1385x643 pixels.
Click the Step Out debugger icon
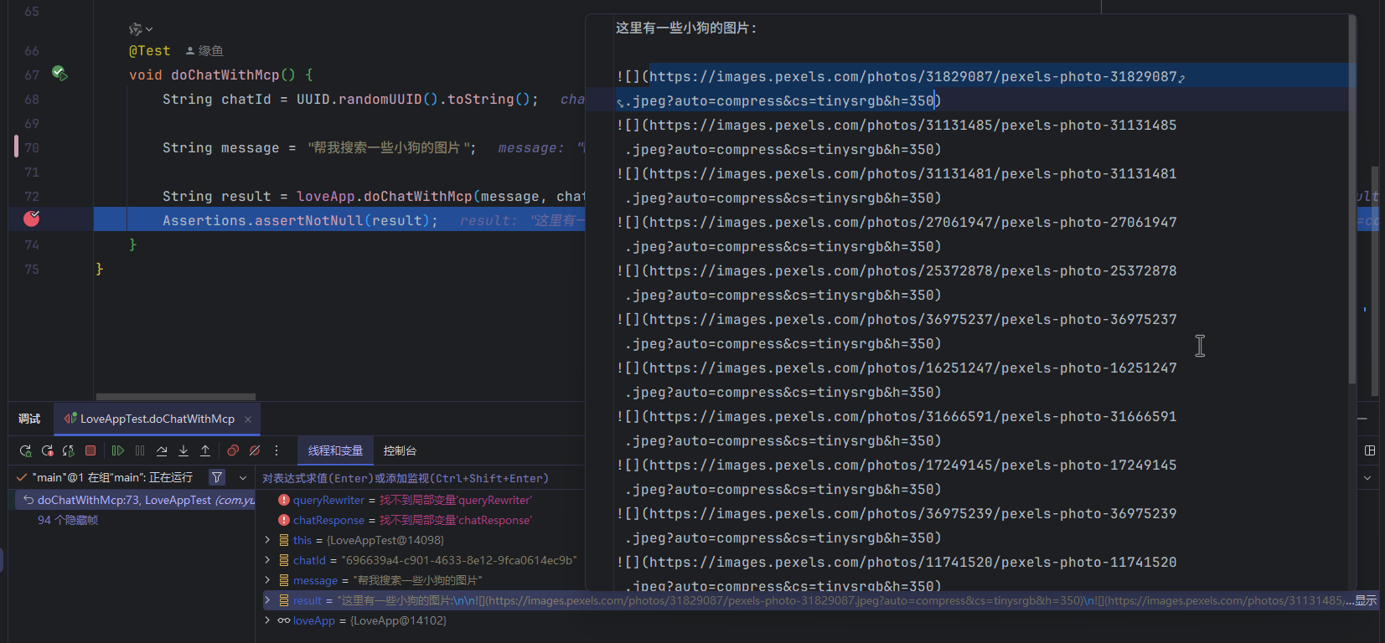pos(205,450)
